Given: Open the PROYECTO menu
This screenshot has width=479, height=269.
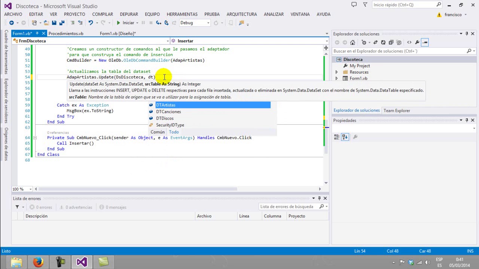Looking at the screenshot, I should point(74,14).
